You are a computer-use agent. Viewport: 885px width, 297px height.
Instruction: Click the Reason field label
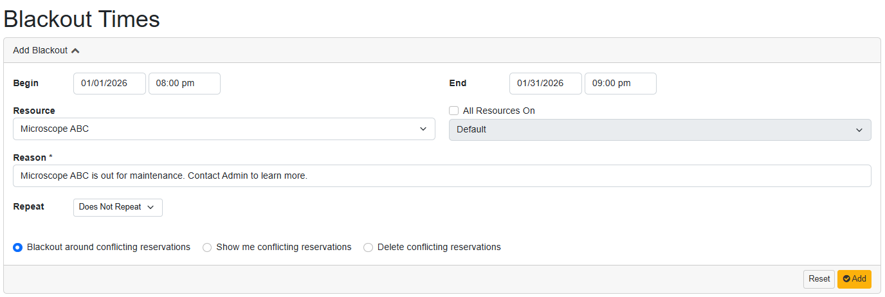[30, 157]
